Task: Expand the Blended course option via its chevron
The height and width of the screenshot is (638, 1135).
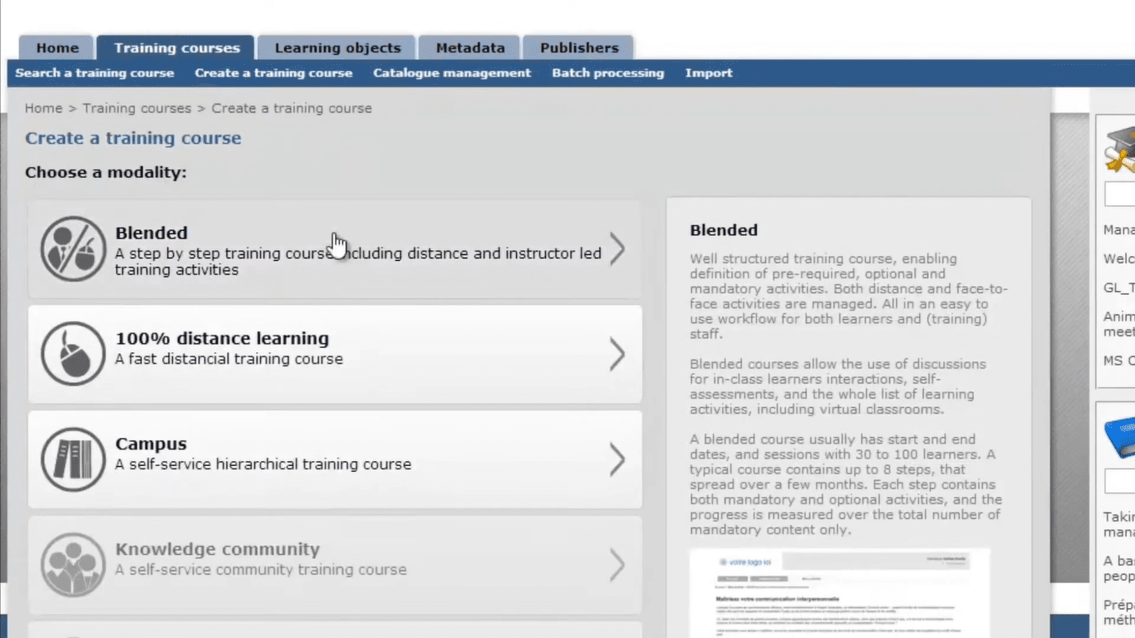Action: point(617,248)
